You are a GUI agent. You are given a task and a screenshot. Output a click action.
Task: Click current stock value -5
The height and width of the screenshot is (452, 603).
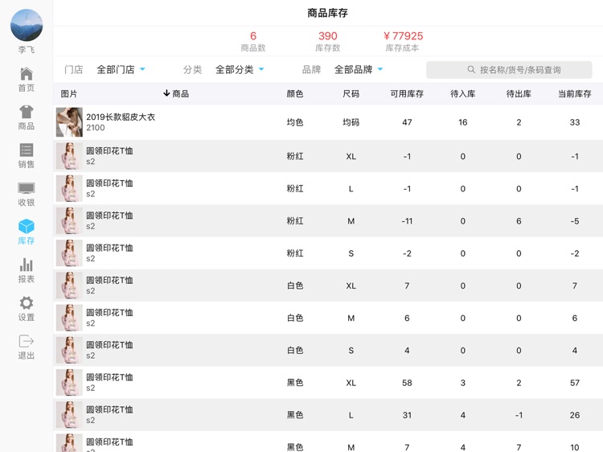tap(575, 221)
